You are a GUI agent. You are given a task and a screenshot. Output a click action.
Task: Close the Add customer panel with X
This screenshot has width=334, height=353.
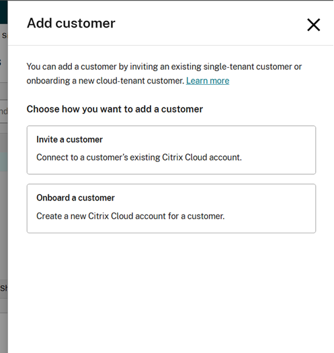[x=313, y=24]
